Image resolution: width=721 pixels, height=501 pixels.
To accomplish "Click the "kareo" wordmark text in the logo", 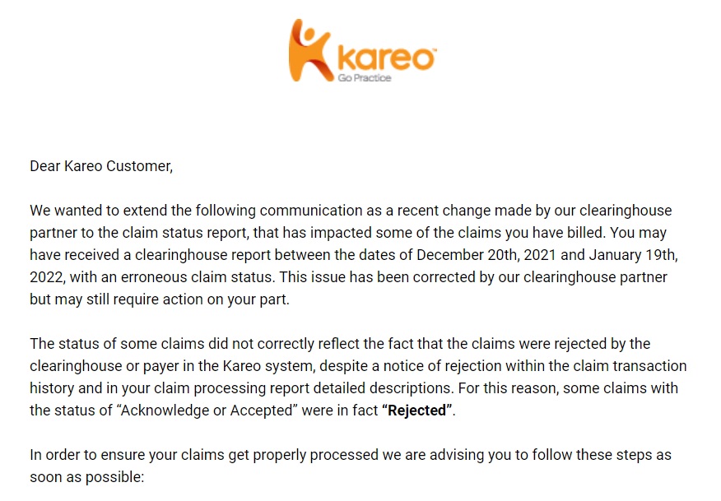I will point(387,60).
